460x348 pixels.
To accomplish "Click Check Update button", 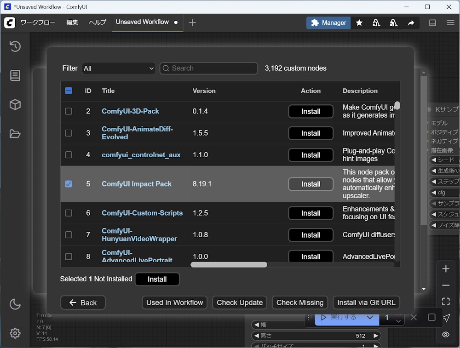I will [240, 302].
